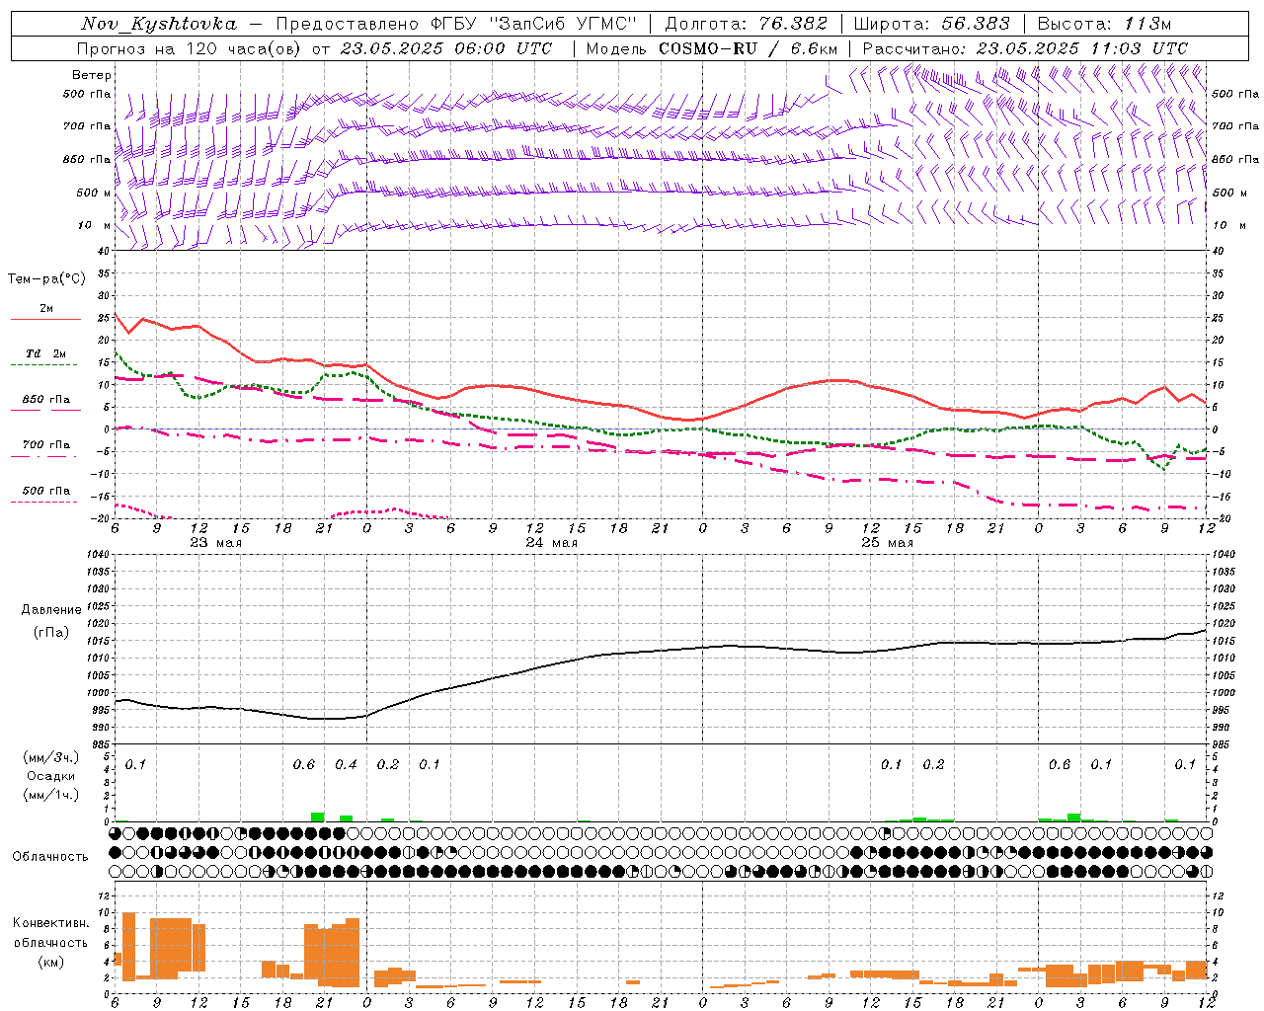Click the Давление pressure panel label
1264x1011 pixels.
[51, 610]
